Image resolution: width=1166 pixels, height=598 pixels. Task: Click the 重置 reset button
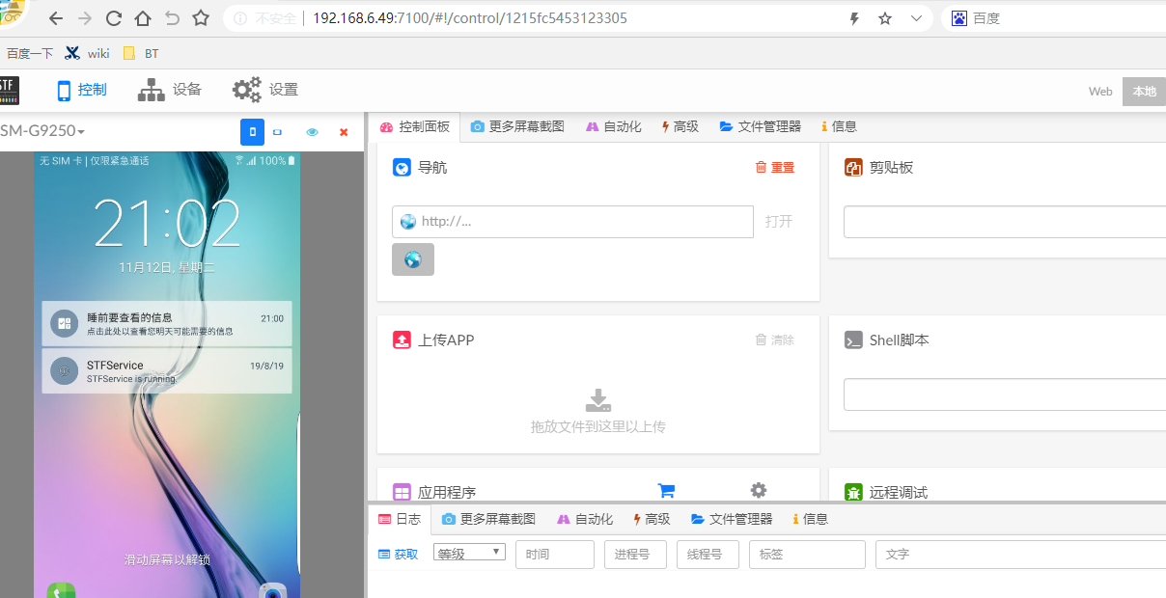point(779,166)
